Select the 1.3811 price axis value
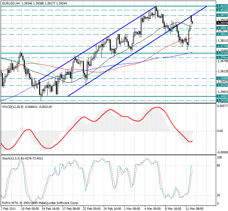 [223, 41]
